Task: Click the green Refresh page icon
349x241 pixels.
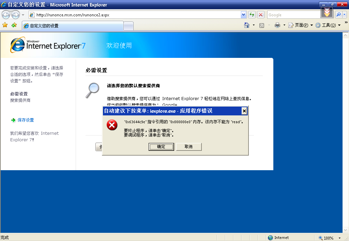Action: (252, 15)
